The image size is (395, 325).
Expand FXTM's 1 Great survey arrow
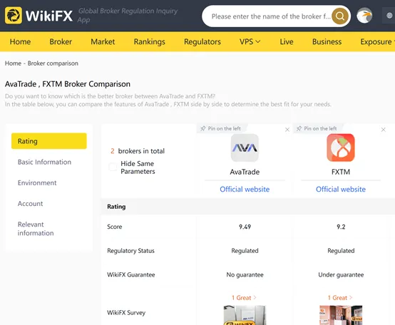[351, 297]
